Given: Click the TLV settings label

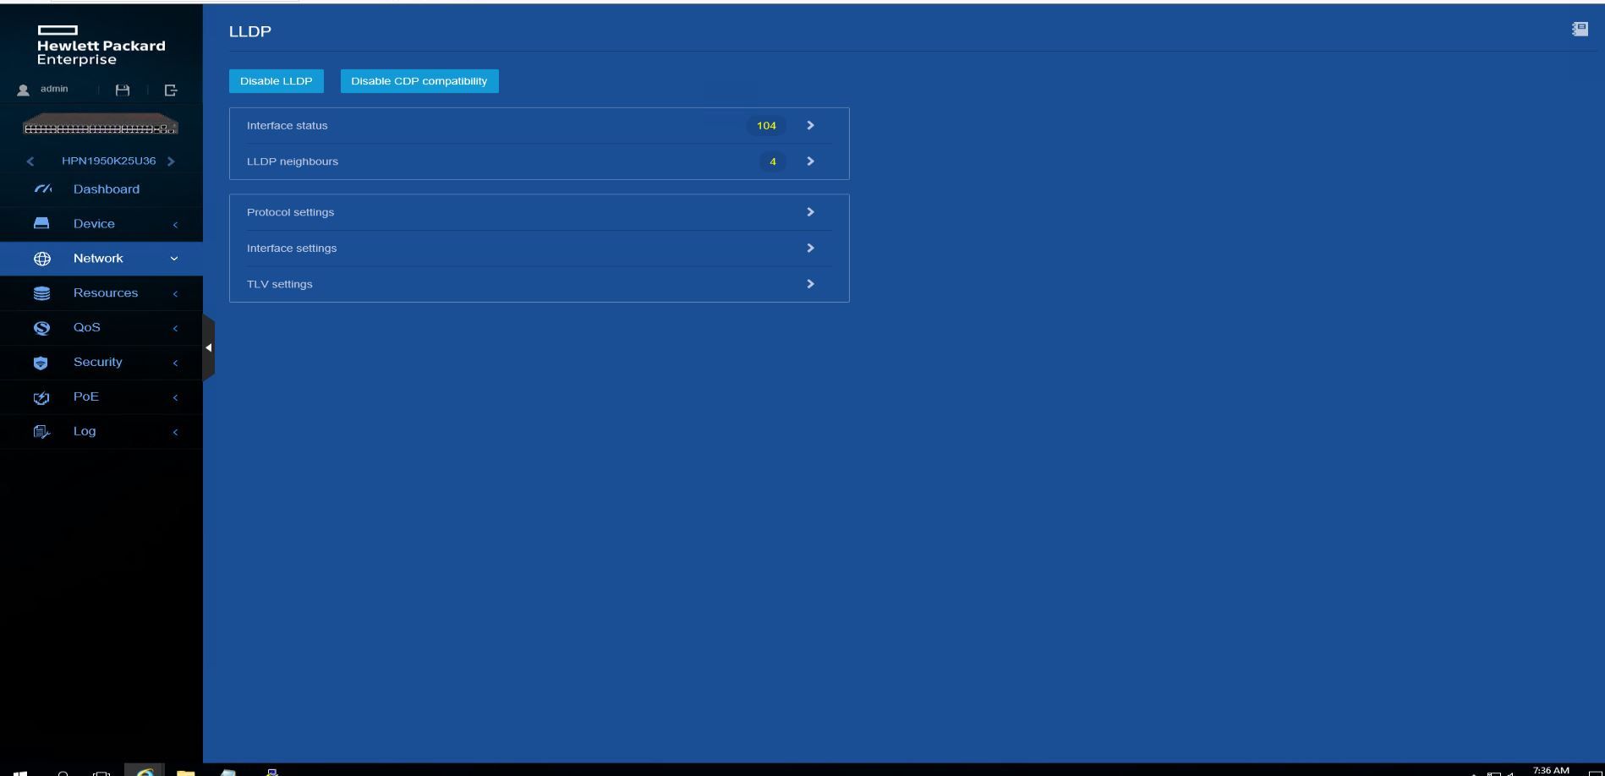Looking at the screenshot, I should pyautogui.click(x=280, y=284).
